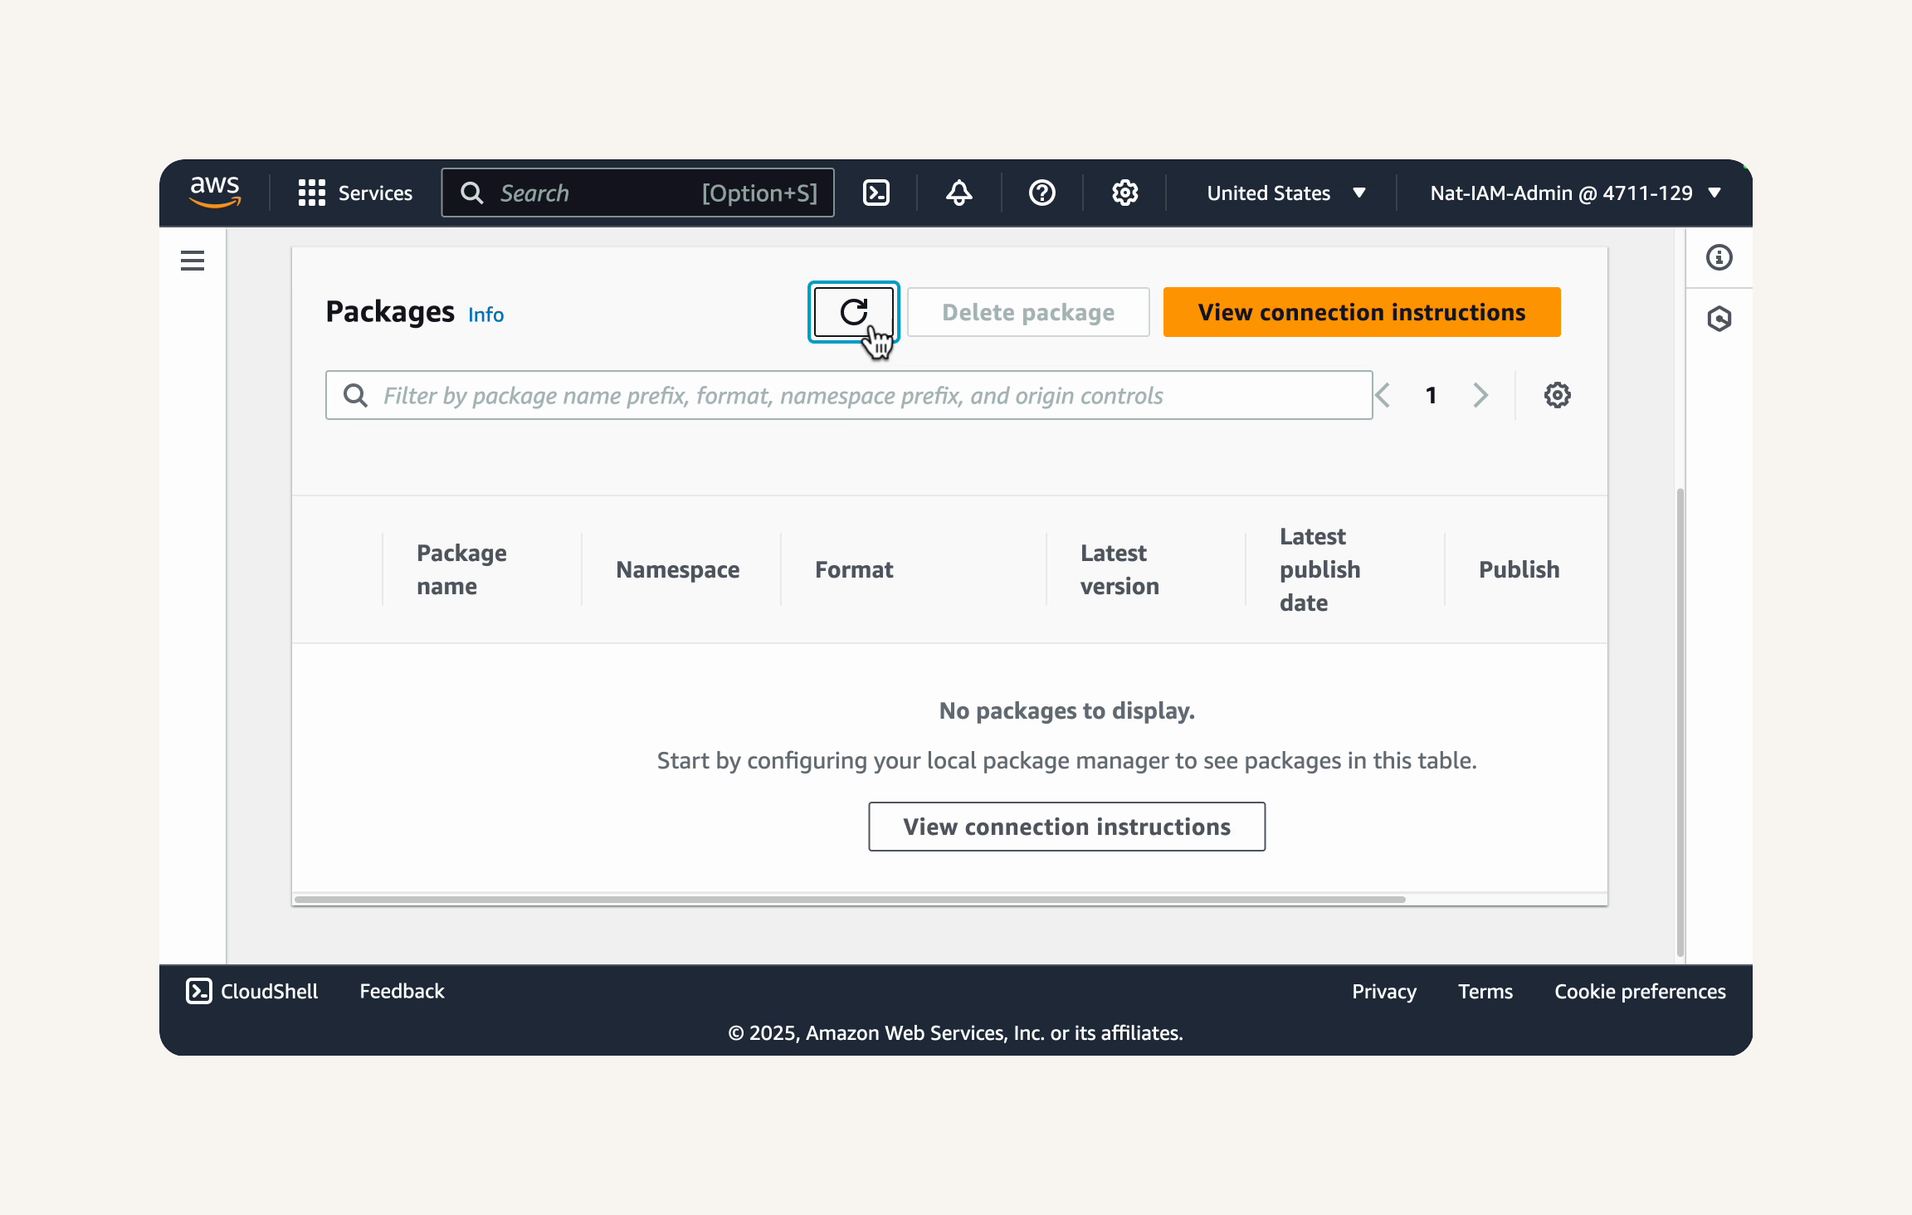Open the help question mark menu
The image size is (1912, 1215).
coord(1042,193)
